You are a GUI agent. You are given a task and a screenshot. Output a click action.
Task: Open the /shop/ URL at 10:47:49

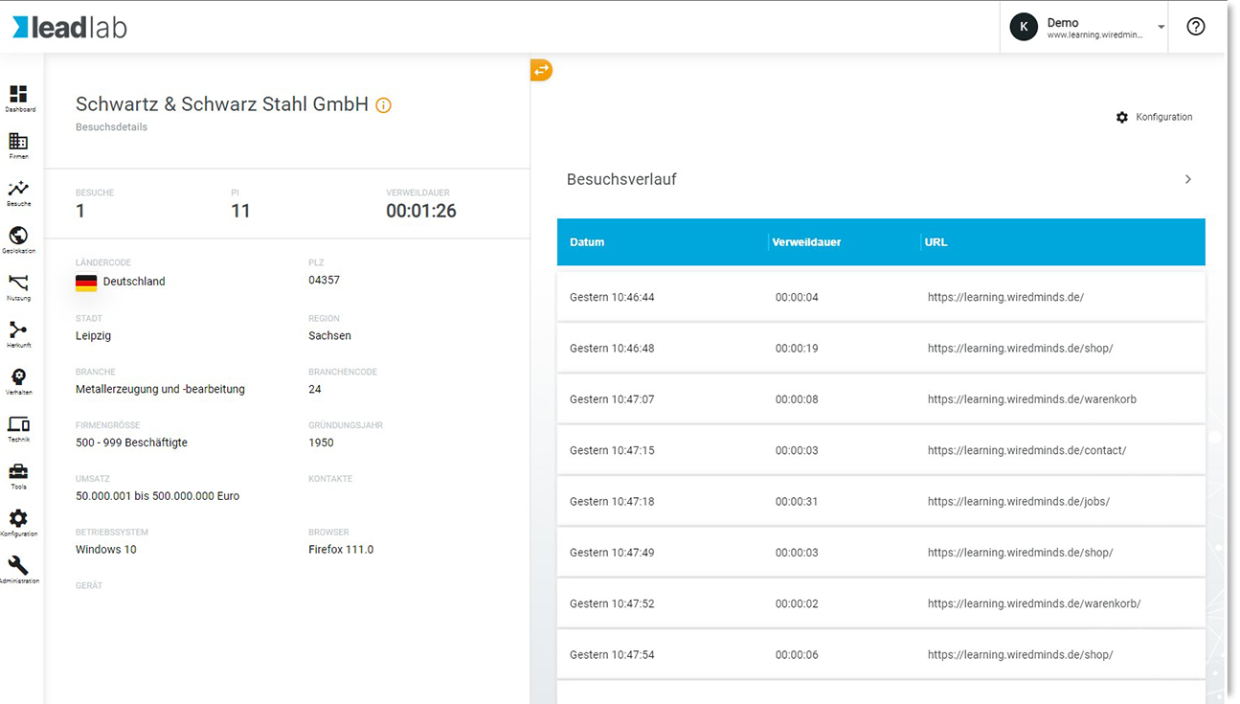point(1020,553)
